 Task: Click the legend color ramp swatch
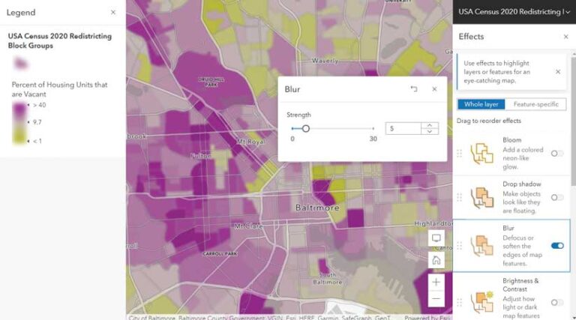[x=19, y=123]
